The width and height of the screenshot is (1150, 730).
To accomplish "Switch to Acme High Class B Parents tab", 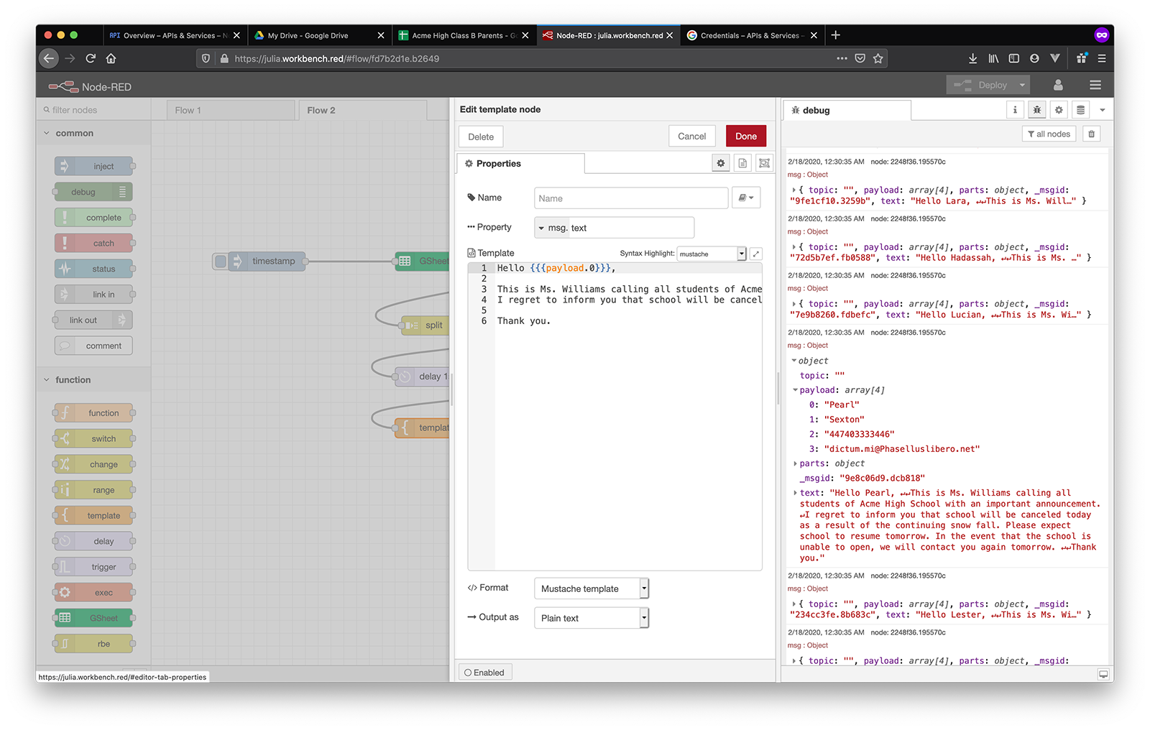I will pyautogui.click(x=464, y=35).
